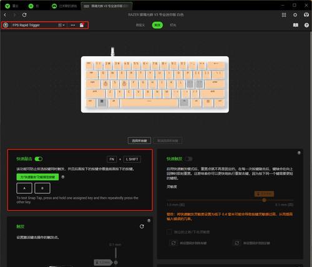Switch to the 自定义 customize tab
Image resolution: width=312 pixels, height=267 pixels.
pyautogui.click(x=140, y=25)
